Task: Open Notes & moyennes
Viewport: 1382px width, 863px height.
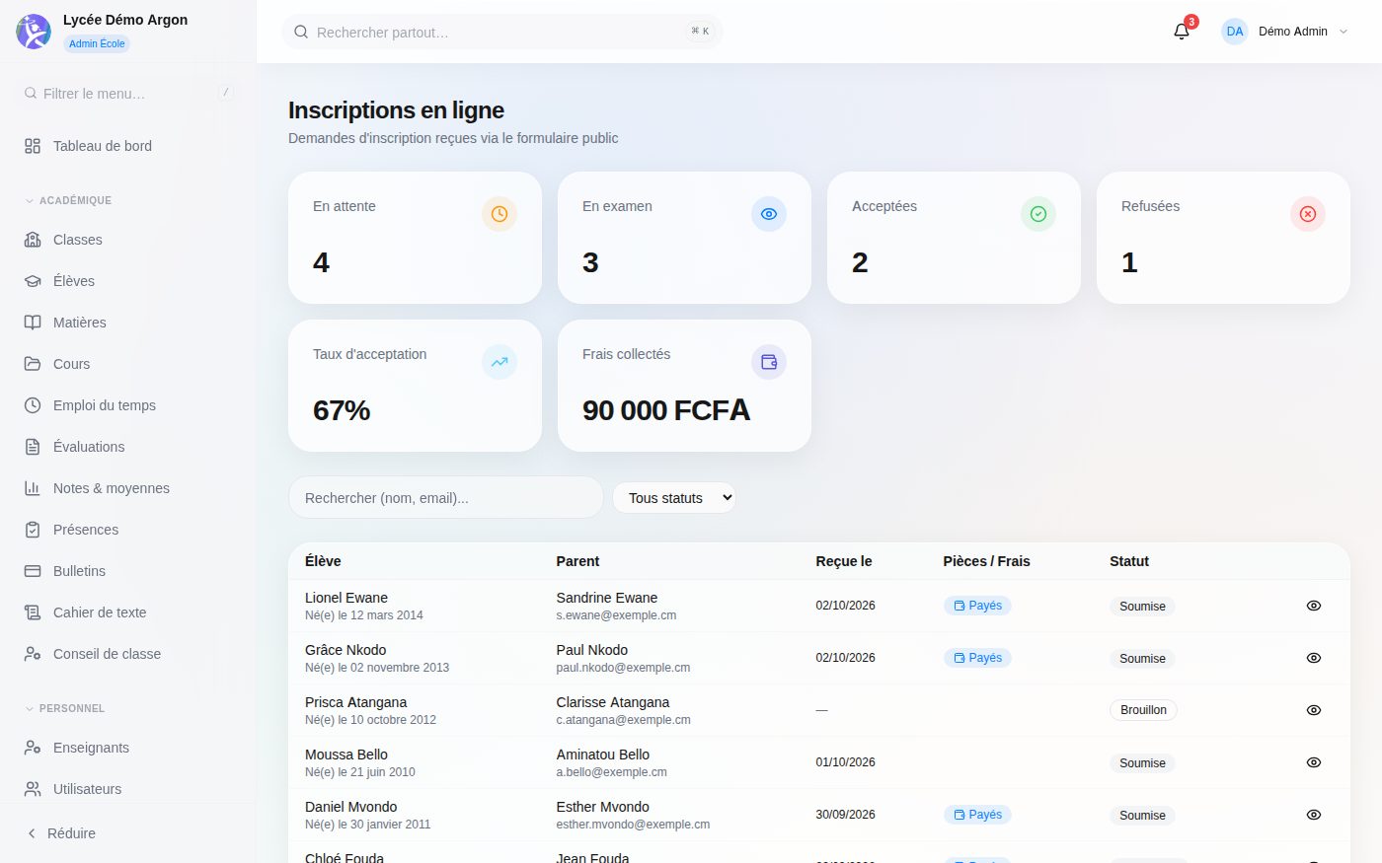Action: pyautogui.click(x=128, y=488)
